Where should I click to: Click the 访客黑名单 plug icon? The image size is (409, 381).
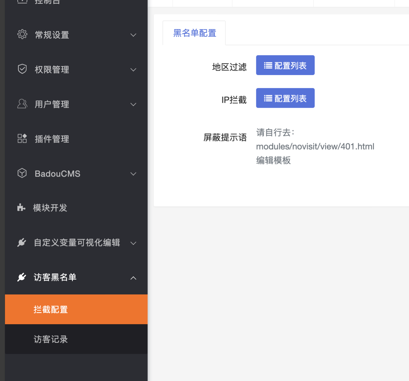(21, 277)
